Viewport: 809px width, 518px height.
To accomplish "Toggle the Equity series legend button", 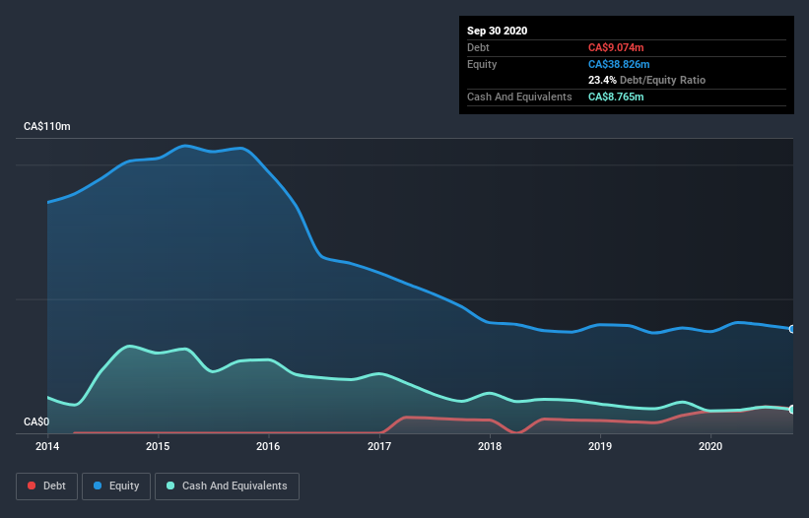I will (x=116, y=486).
